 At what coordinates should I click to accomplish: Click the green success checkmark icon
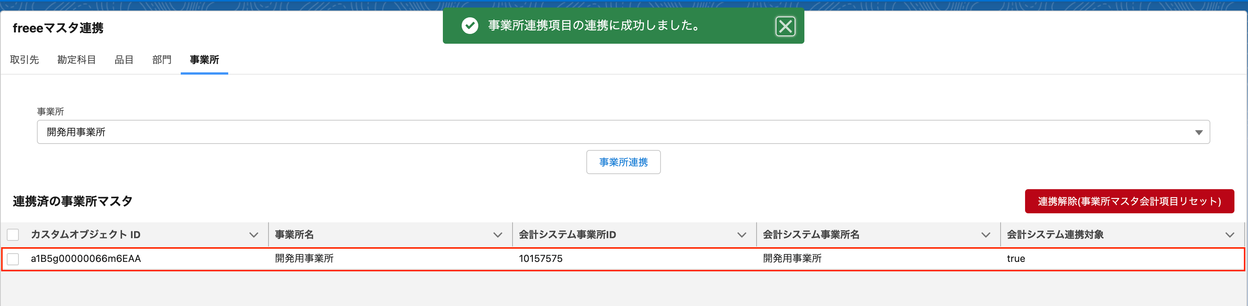coord(470,26)
